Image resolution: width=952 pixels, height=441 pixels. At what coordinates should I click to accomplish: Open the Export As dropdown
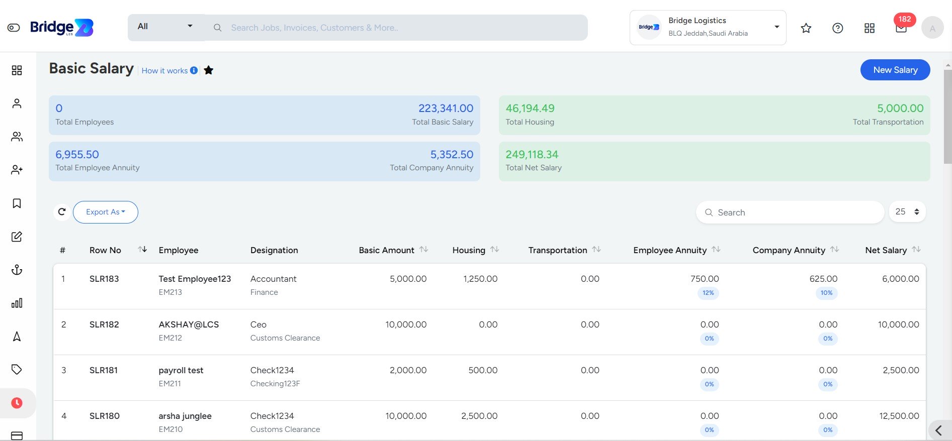tap(106, 212)
